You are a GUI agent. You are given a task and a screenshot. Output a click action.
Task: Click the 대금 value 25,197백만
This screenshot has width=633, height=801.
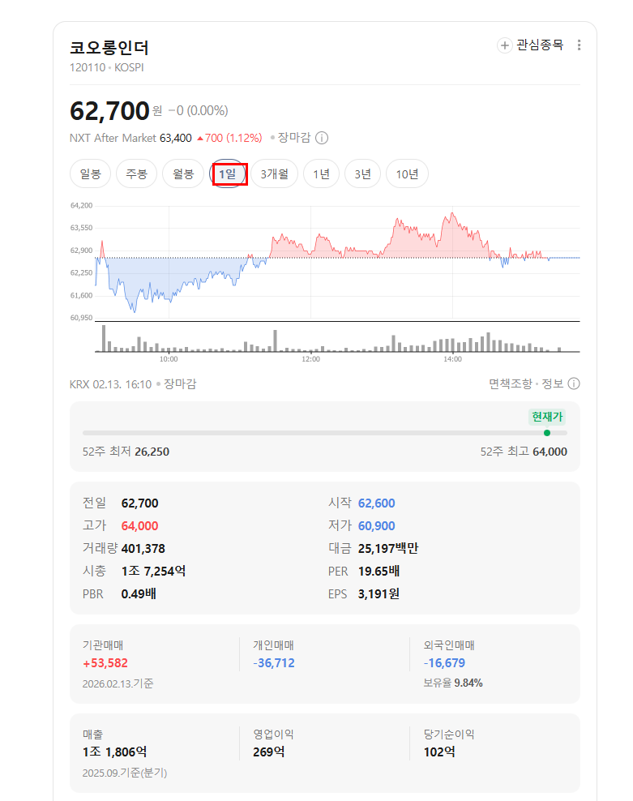tap(388, 549)
